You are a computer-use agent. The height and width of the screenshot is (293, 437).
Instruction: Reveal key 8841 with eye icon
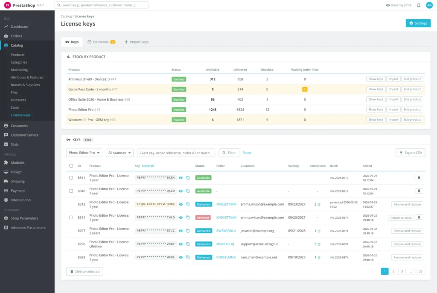pyautogui.click(x=181, y=178)
